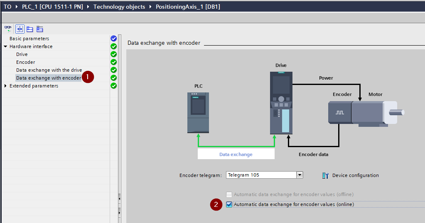Click the Power label in the diagram

[x=326, y=78]
